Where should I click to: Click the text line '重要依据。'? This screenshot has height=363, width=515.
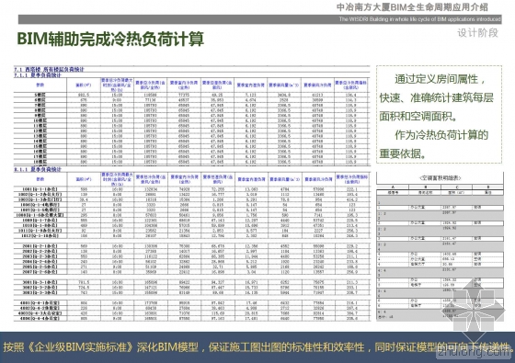click(x=404, y=153)
